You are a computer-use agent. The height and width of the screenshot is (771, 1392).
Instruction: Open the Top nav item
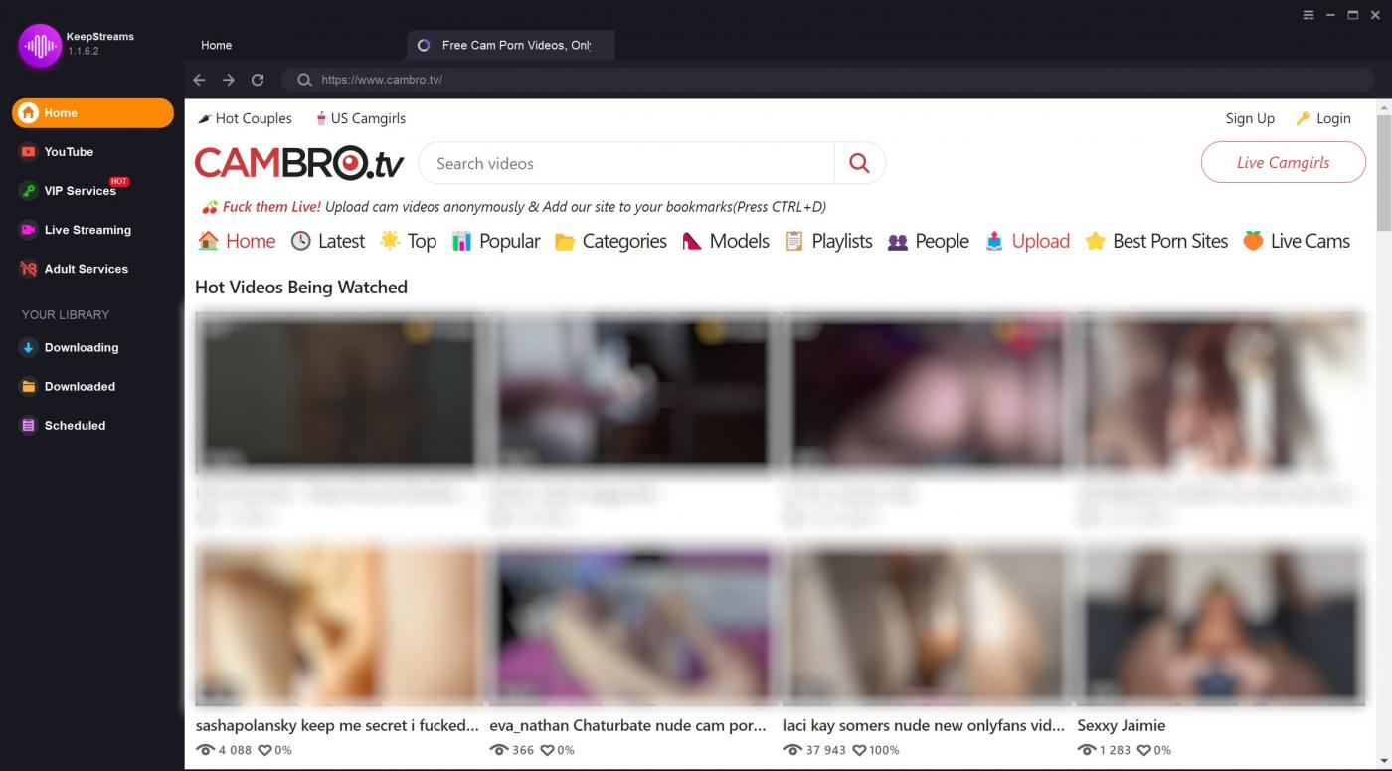409,241
